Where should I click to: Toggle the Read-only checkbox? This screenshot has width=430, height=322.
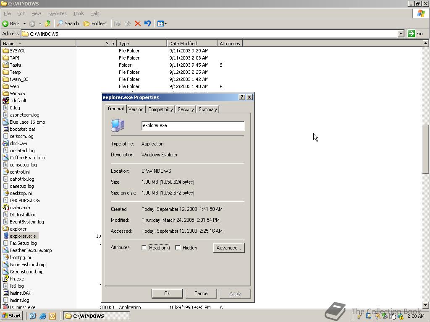(144, 247)
